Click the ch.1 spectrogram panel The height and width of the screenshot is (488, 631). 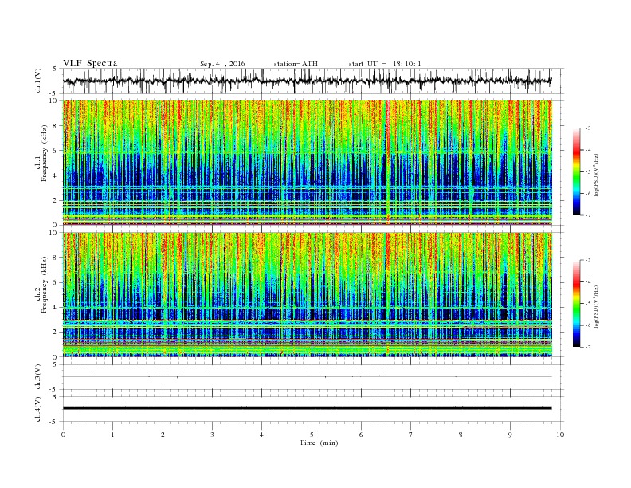coord(307,163)
